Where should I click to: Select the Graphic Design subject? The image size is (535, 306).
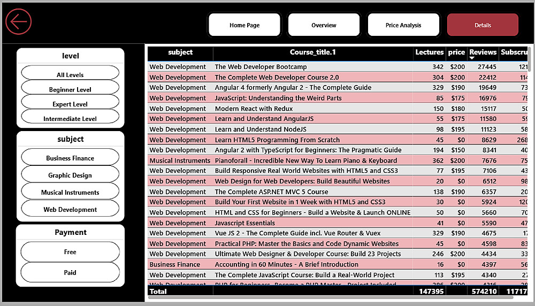tap(70, 174)
